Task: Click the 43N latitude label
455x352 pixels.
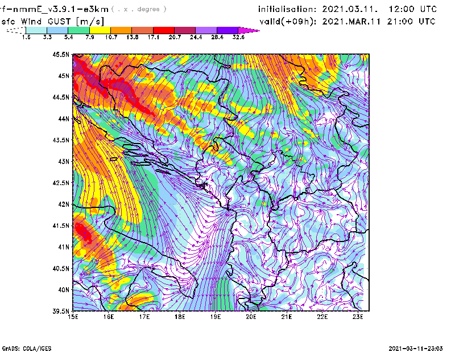Action: coord(64,161)
